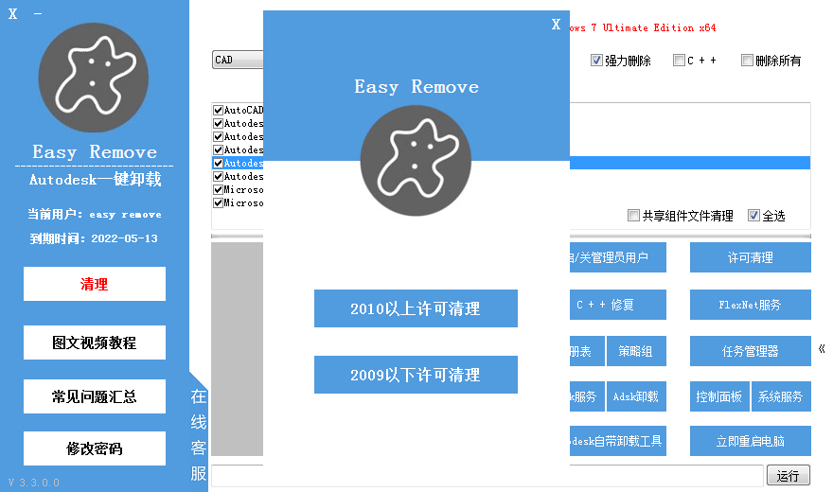This screenshot has height=492, width=833.
Task: Close the main window with the sidebar X
Action: (x=12, y=14)
